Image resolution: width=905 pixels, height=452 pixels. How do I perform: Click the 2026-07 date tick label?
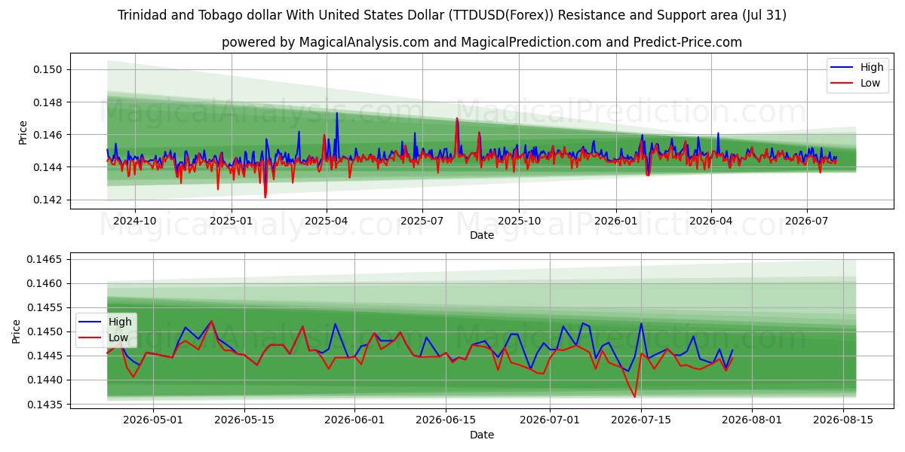(x=807, y=221)
